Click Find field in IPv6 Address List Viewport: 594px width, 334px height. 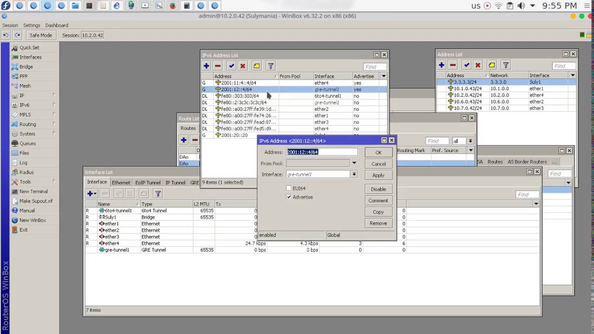pos(375,66)
